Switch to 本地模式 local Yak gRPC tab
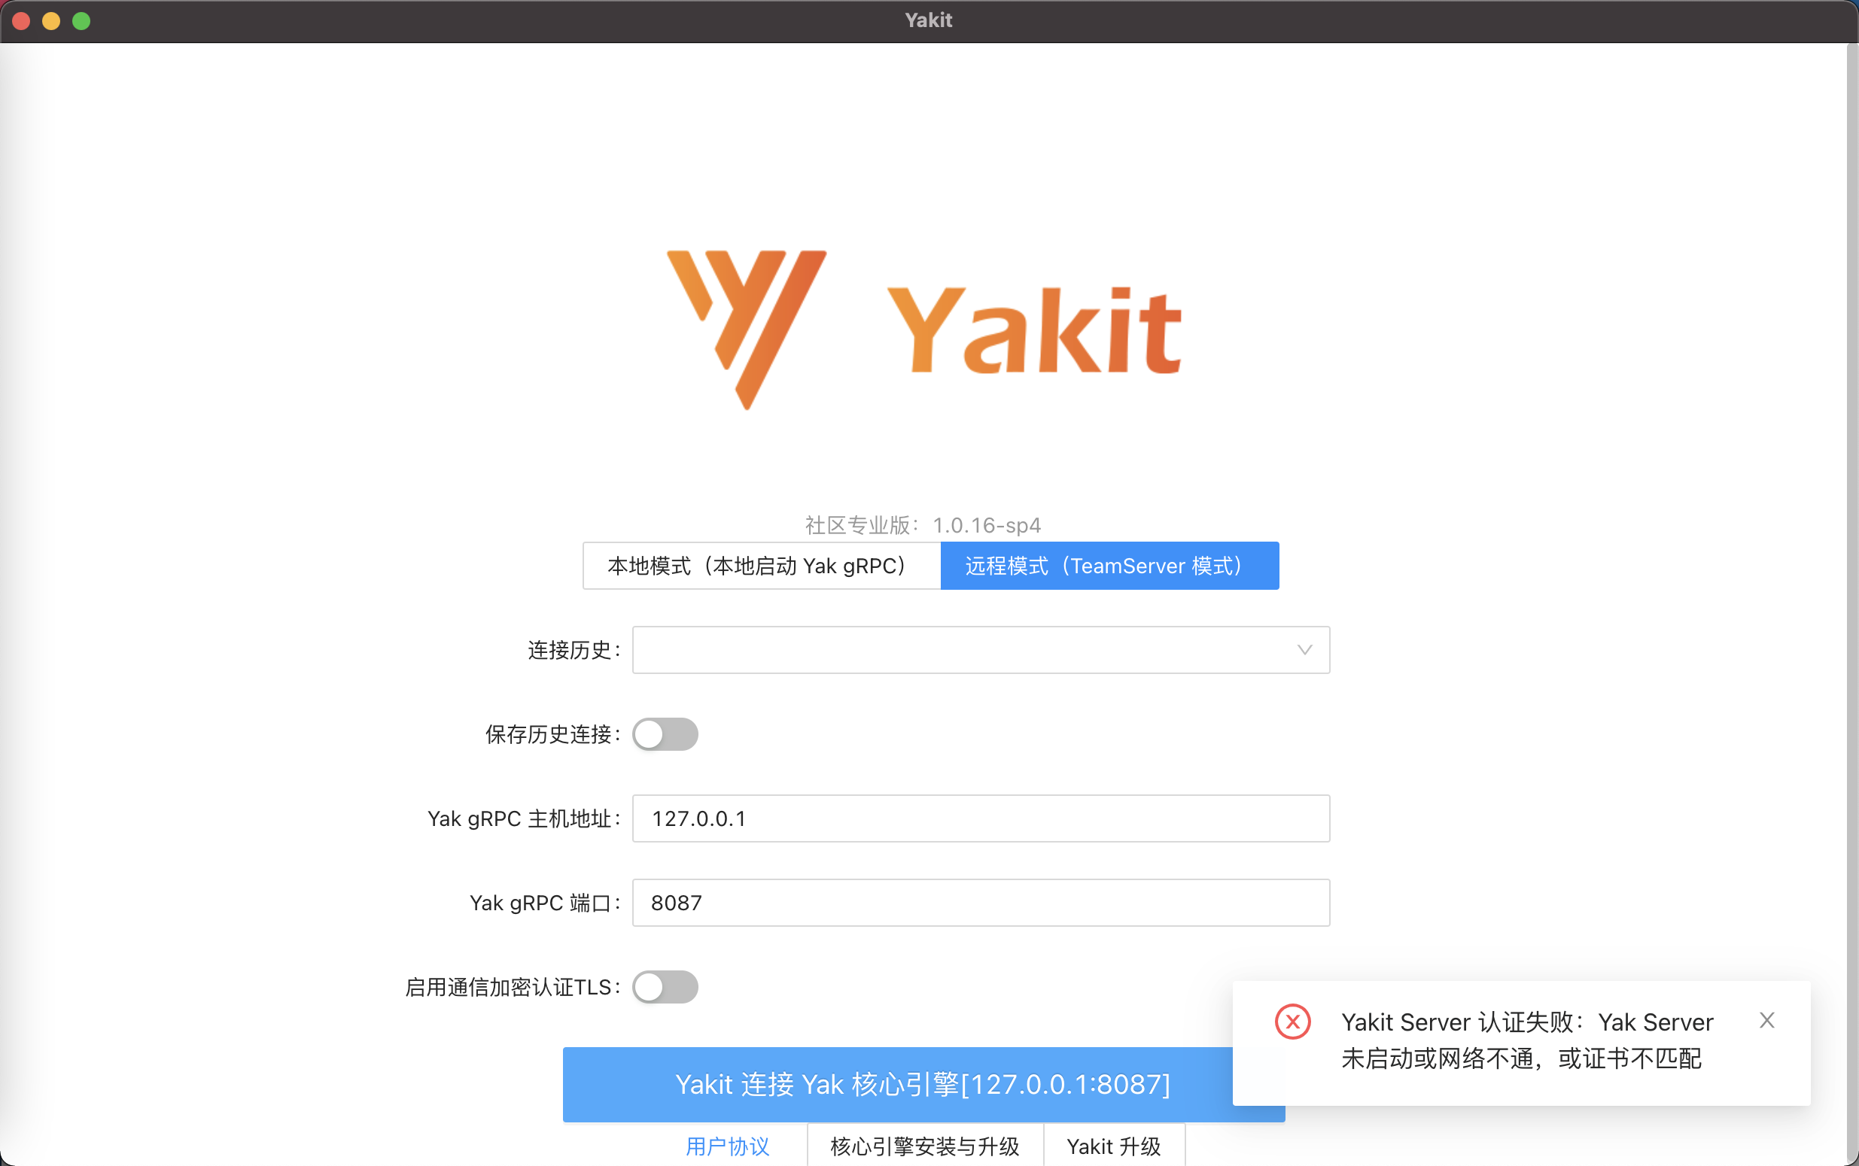The image size is (1859, 1166). [762, 566]
